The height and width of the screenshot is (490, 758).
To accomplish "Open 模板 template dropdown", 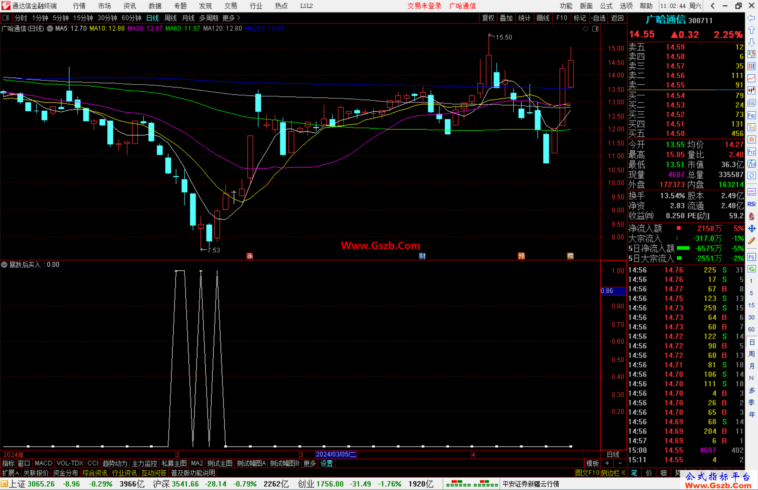I will pos(592,463).
